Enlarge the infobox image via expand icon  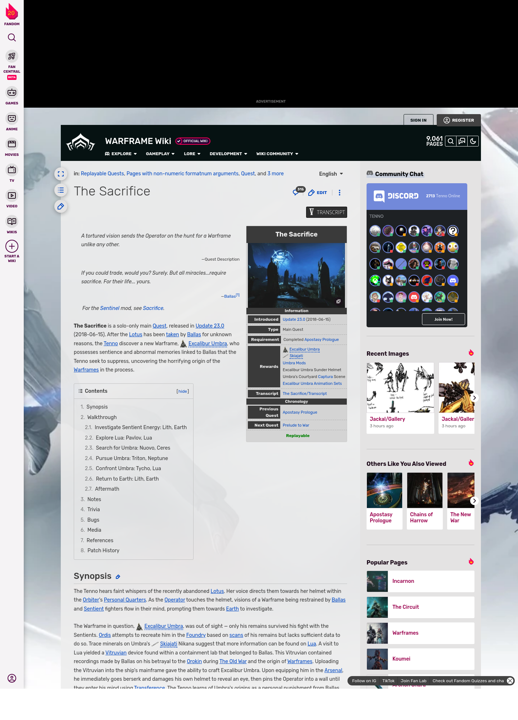pyautogui.click(x=338, y=302)
